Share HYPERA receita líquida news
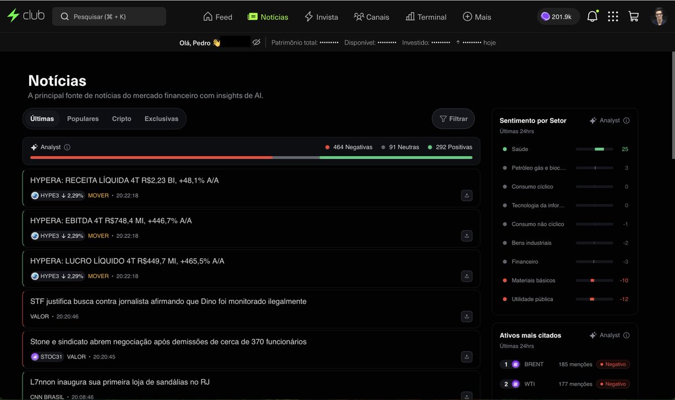The width and height of the screenshot is (675, 400). tap(466, 196)
